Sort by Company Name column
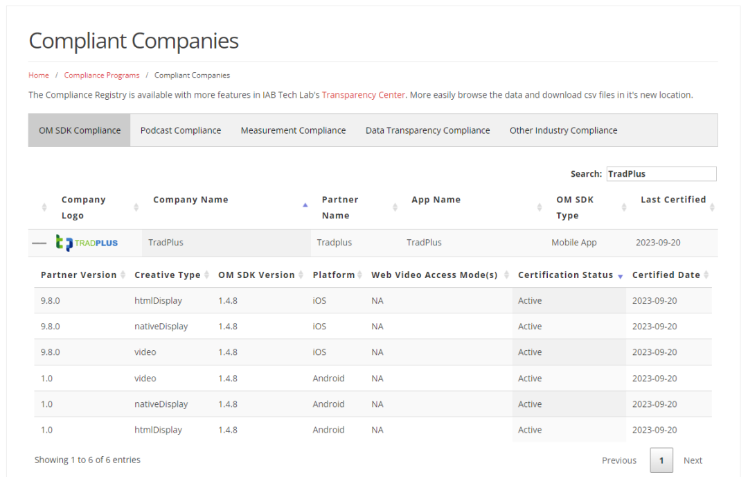The width and height of the screenshot is (748, 477). 190,200
